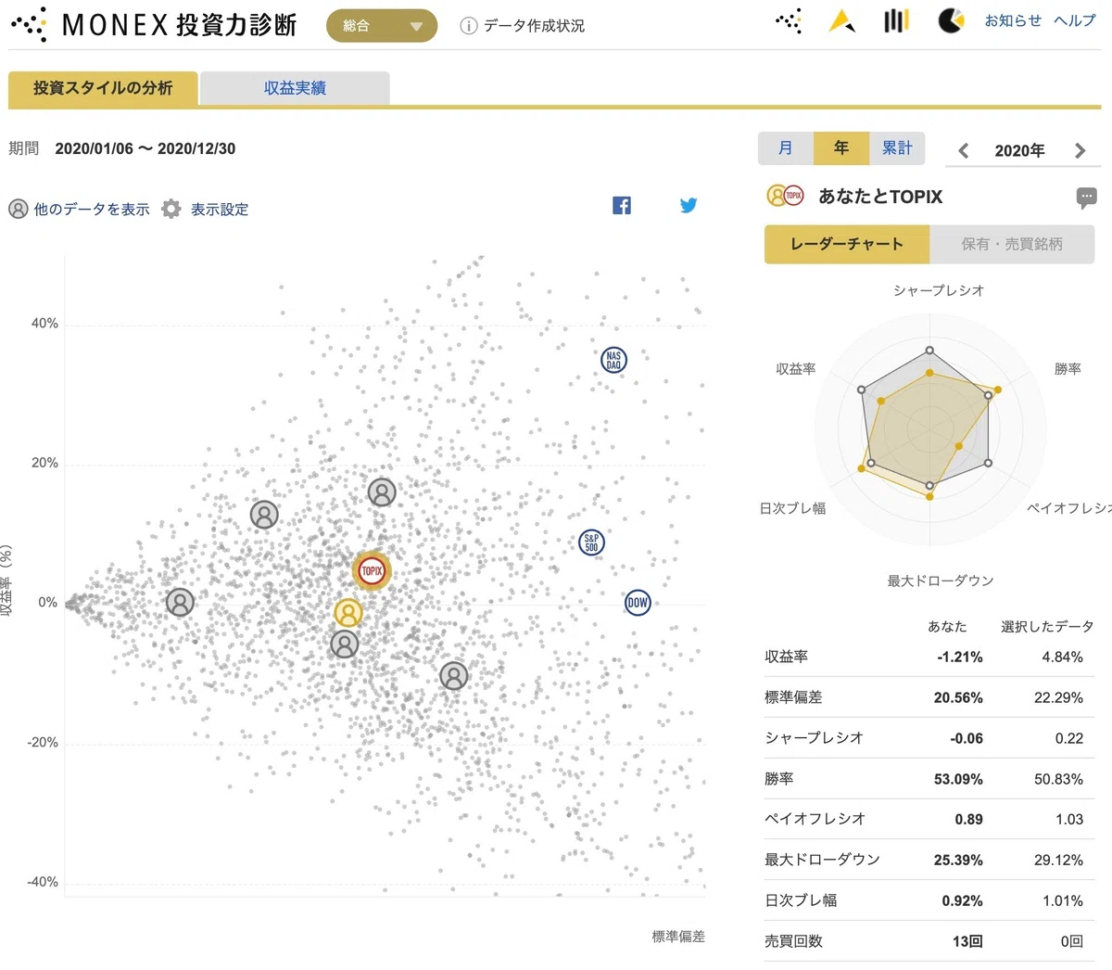Click 他のデータを表示 link
The height and width of the screenshot is (970, 1112).
click(x=92, y=210)
